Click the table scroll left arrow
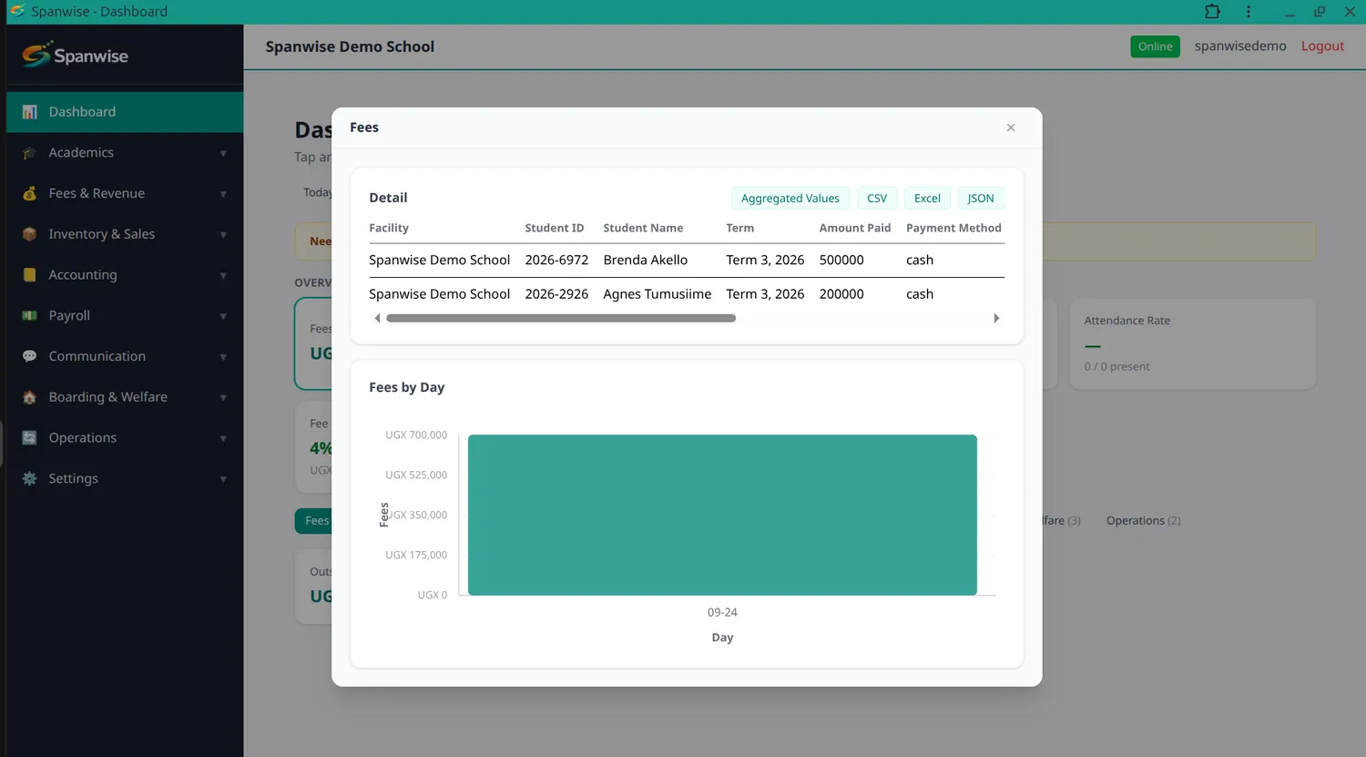Viewport: 1366px width, 757px height. coord(377,318)
